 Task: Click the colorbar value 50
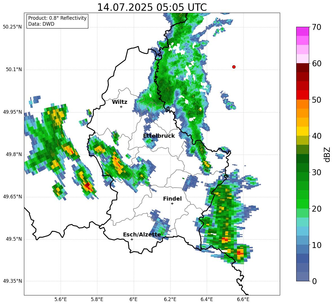click(317, 100)
